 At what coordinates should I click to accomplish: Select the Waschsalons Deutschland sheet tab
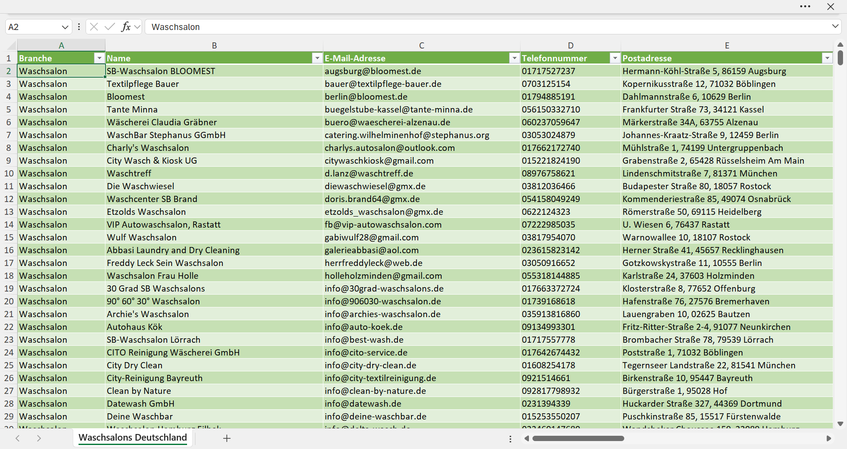pos(133,438)
